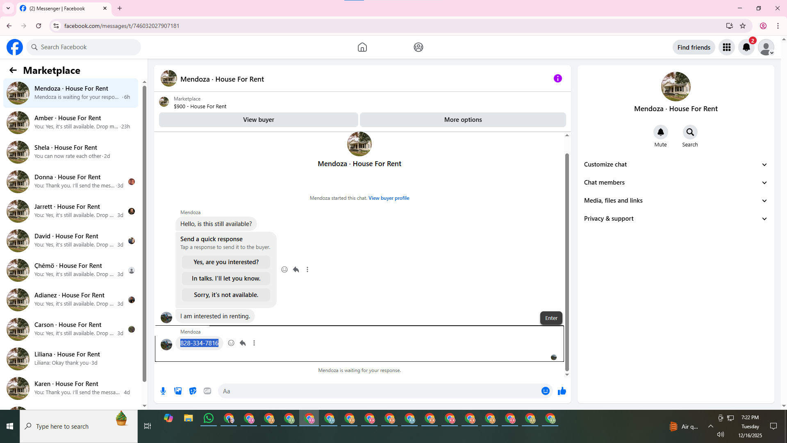787x443 pixels.
Task: Expand the Customize chat section
Action: (x=676, y=164)
